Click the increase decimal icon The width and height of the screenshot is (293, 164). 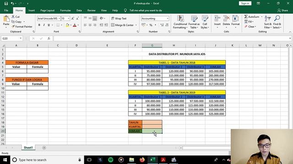click(162, 25)
